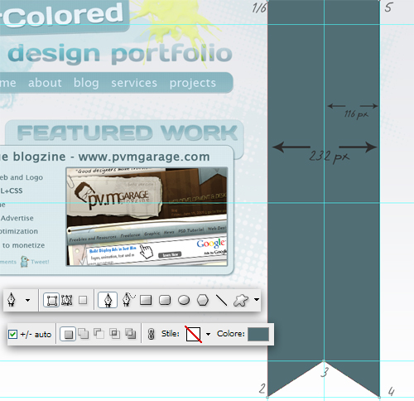
Task: Click the 'about' navigation item
Action: [45, 83]
